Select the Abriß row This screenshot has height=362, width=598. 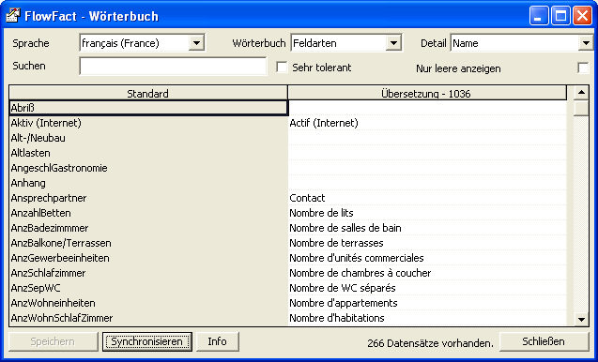[148, 108]
